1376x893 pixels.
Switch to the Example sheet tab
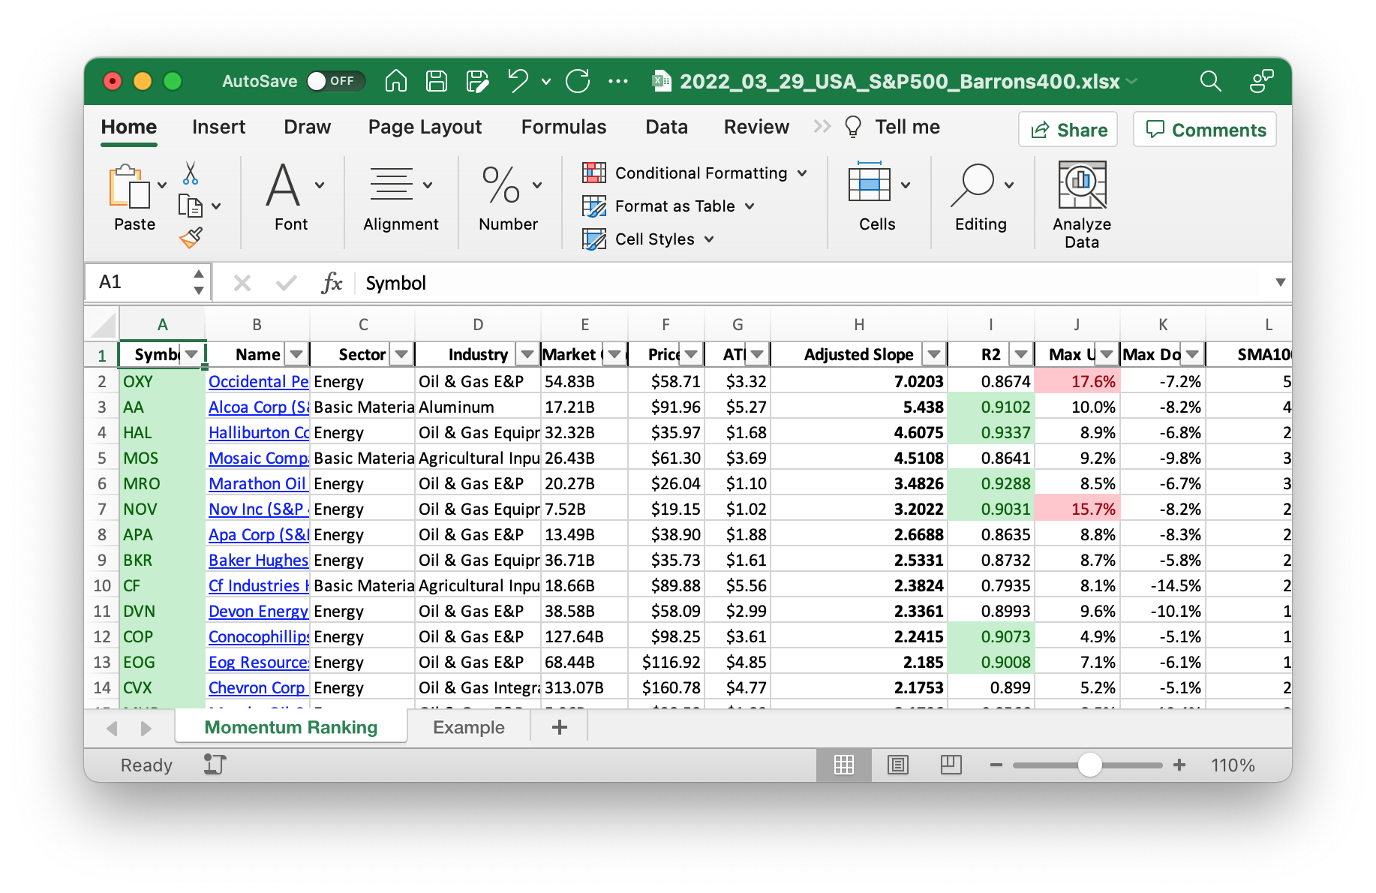click(468, 727)
